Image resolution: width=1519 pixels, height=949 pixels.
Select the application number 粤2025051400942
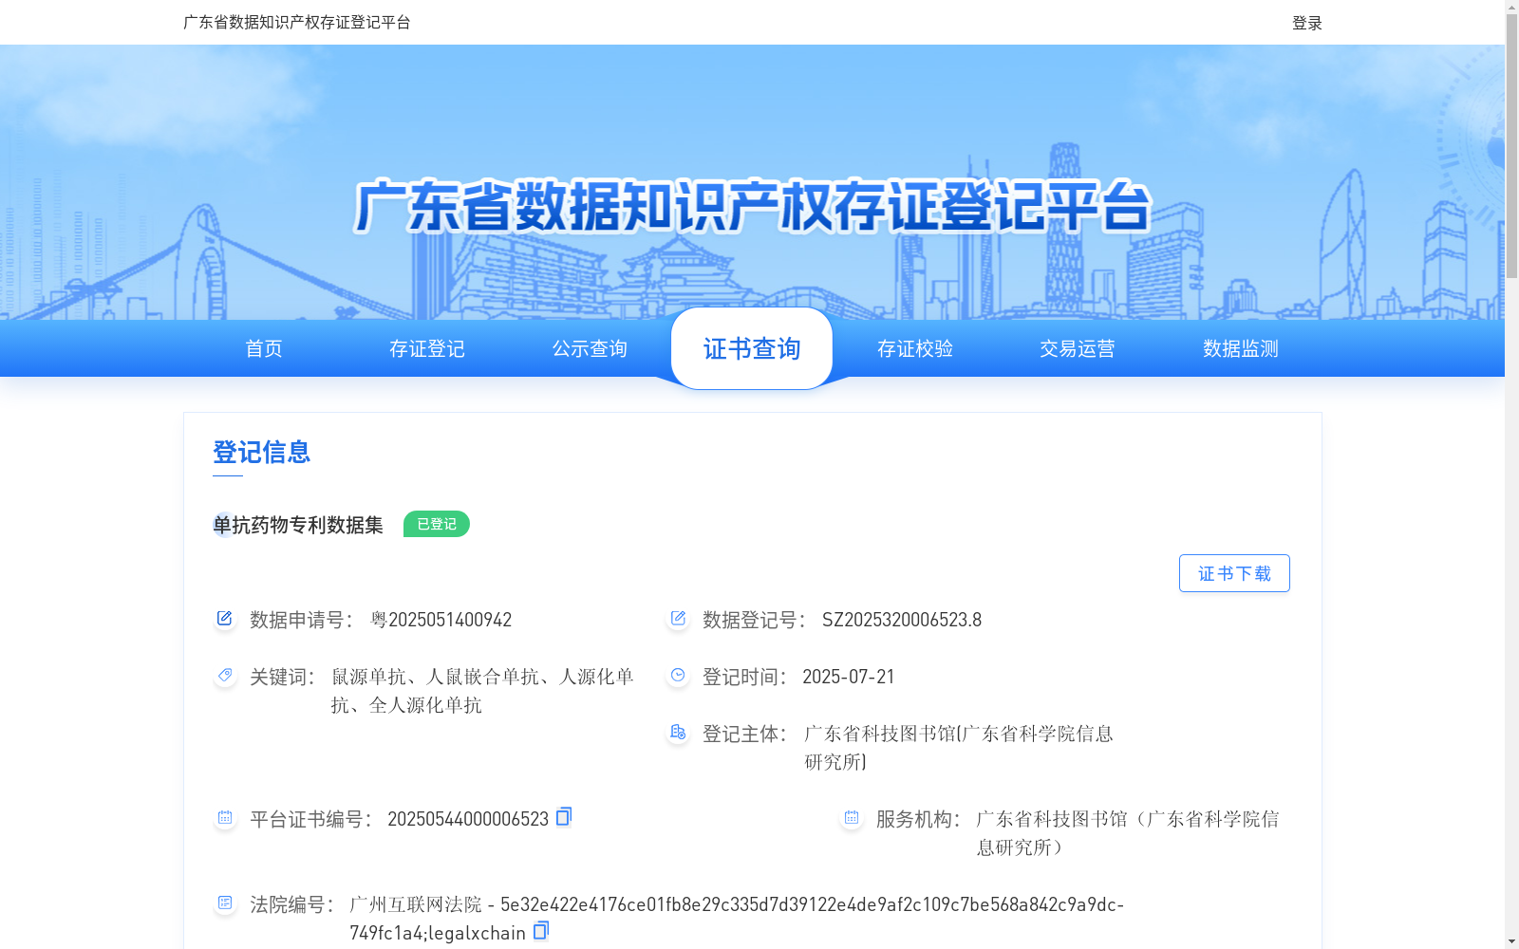[441, 620]
